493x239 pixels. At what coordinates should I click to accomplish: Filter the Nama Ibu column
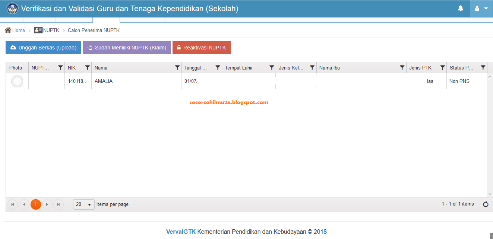(x=402, y=68)
